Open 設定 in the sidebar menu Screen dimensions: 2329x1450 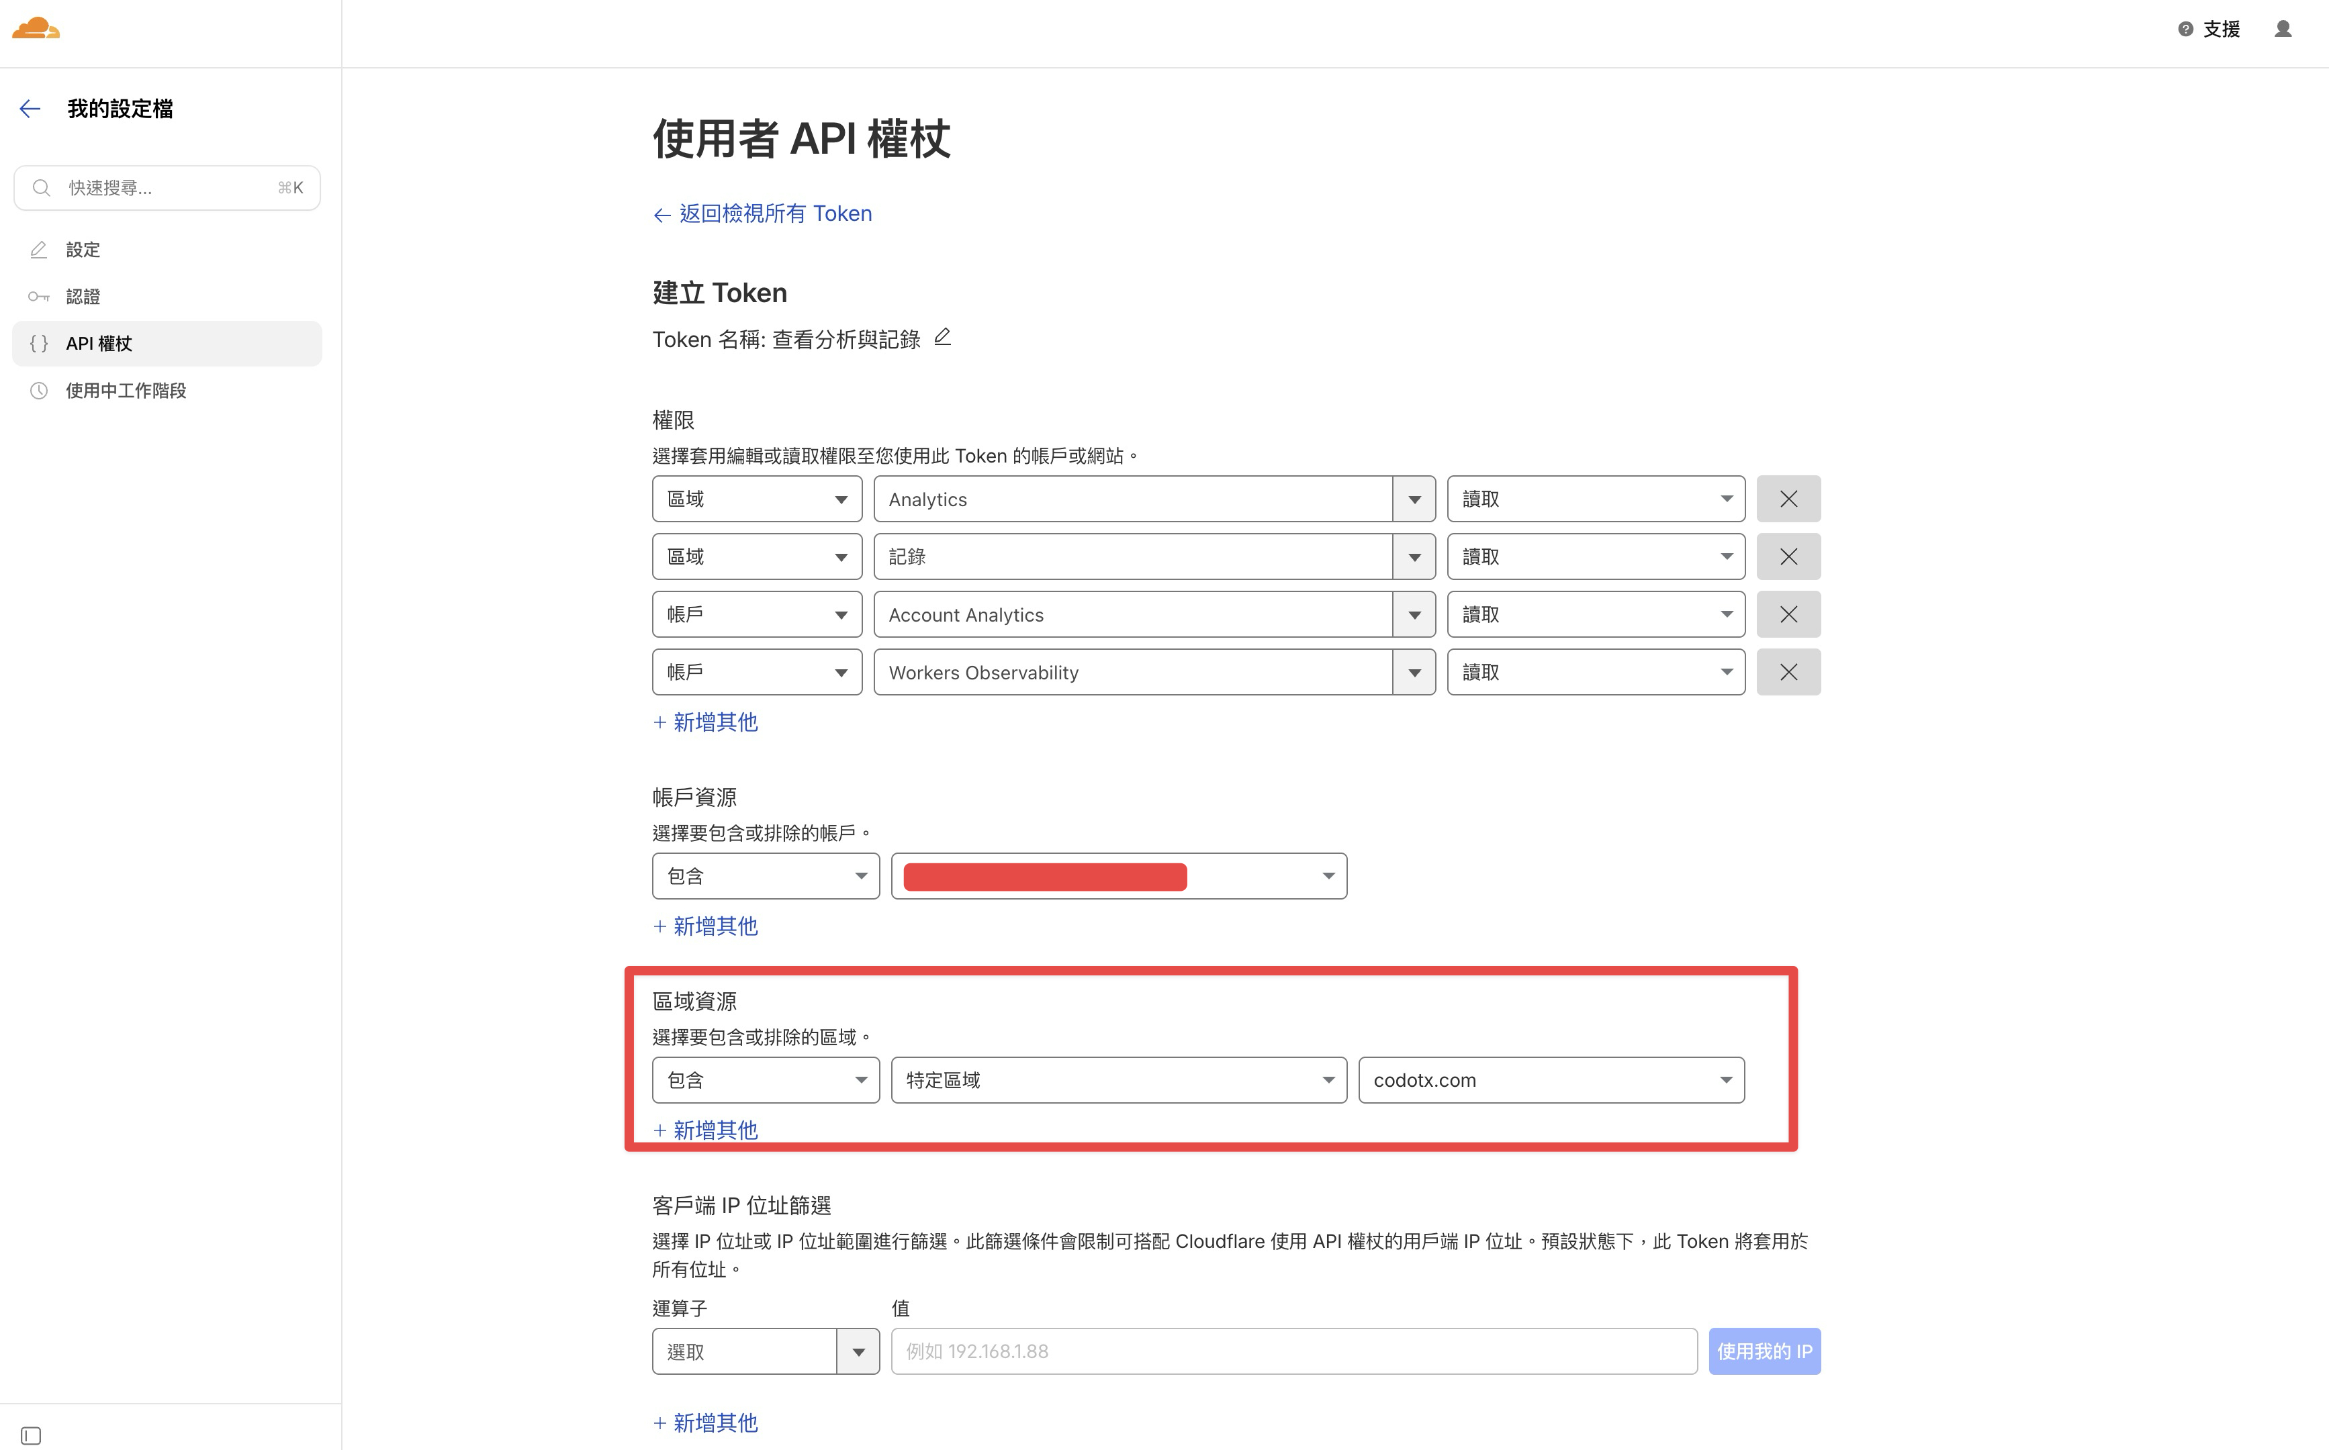click(x=83, y=249)
